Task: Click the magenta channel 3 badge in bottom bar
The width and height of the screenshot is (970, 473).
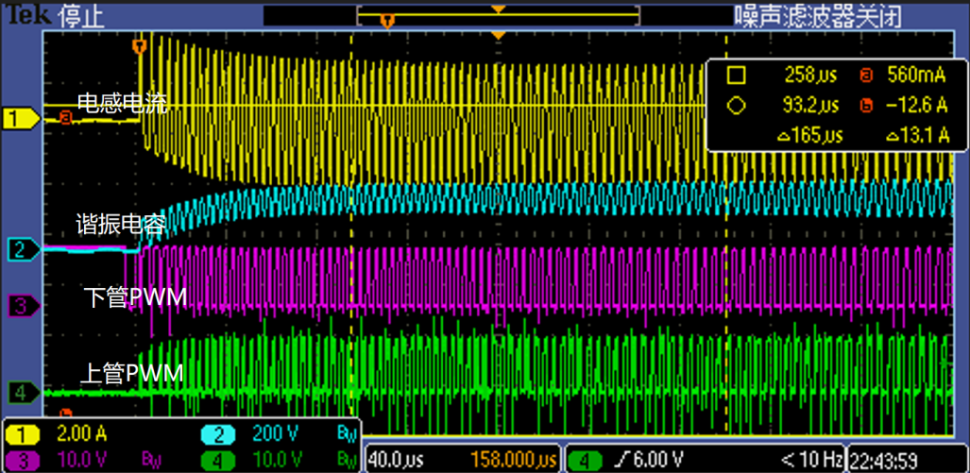Action: coord(23,460)
